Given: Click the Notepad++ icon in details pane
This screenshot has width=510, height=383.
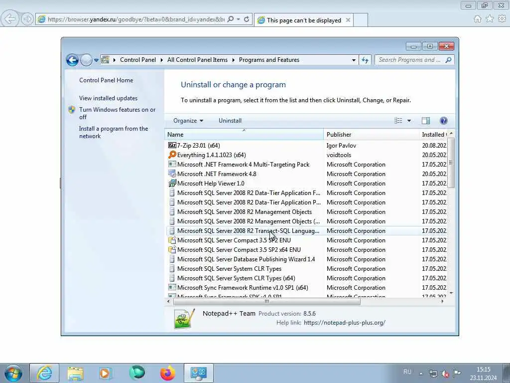Looking at the screenshot, I should [x=184, y=319].
